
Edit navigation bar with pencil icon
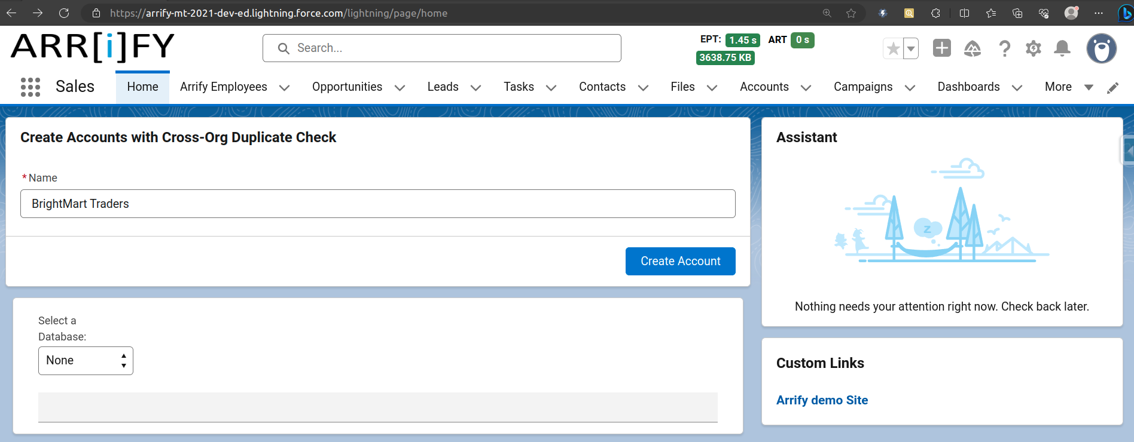tap(1112, 88)
